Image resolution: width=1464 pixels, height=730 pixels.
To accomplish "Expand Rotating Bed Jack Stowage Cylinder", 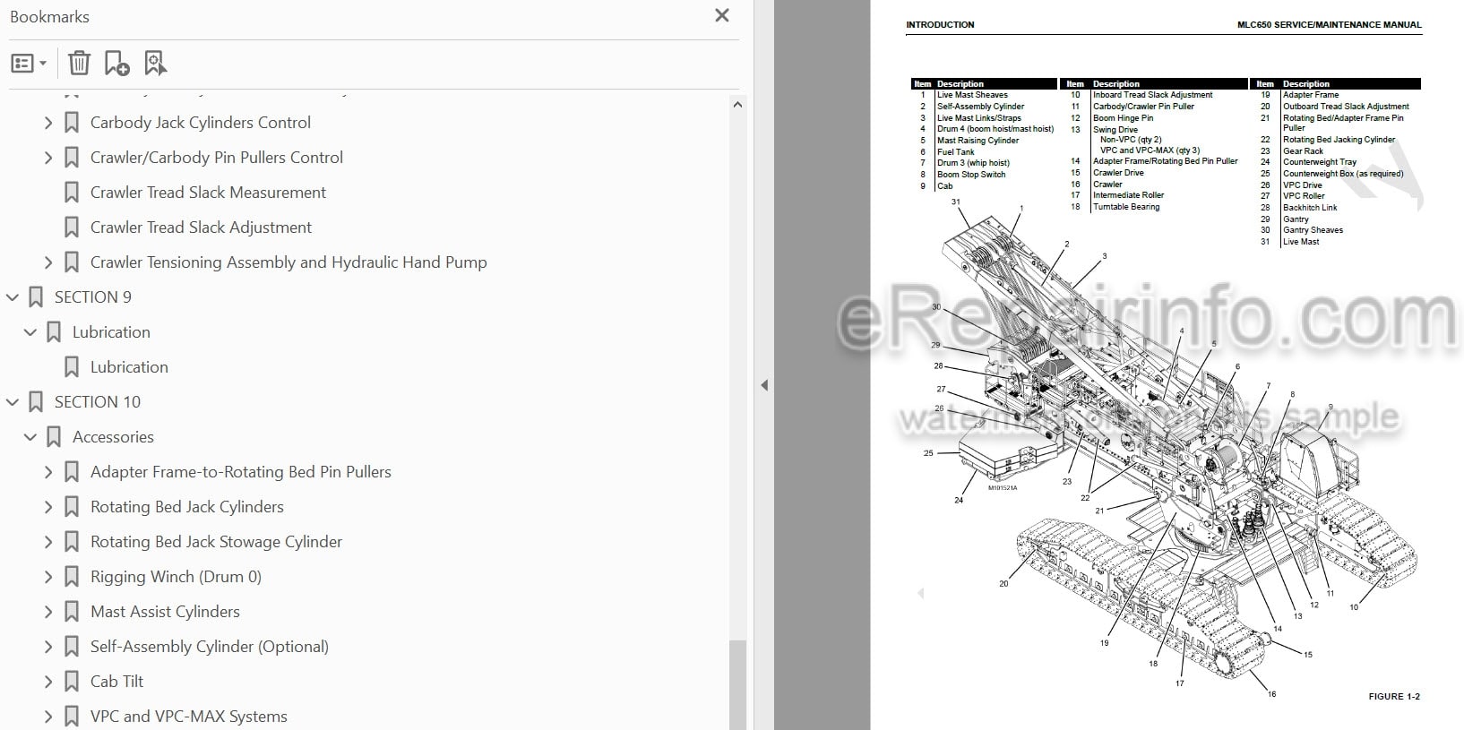I will coord(48,542).
